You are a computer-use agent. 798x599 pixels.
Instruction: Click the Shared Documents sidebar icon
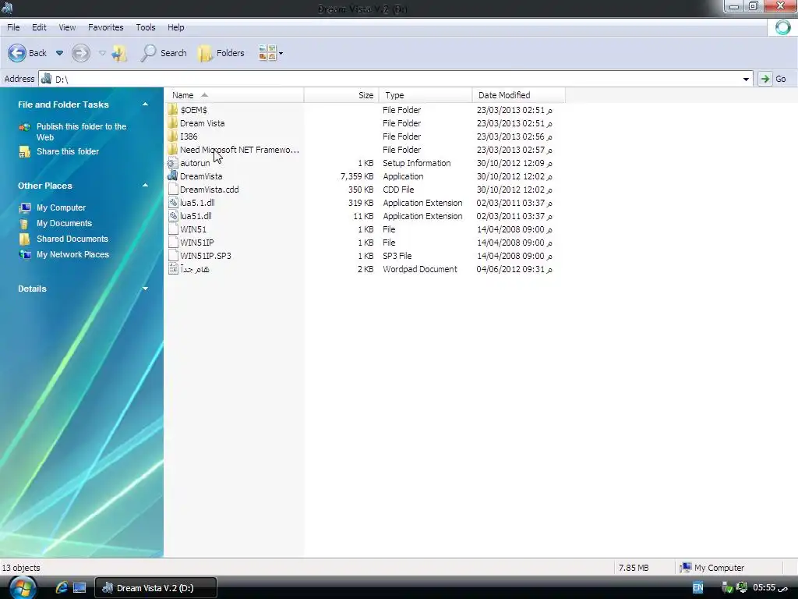click(24, 239)
